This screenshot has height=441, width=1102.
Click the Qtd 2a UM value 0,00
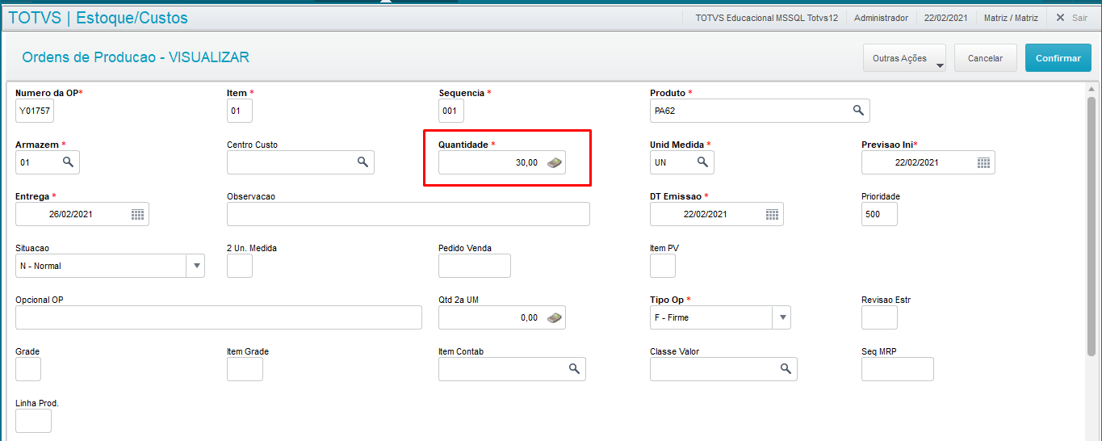point(530,317)
